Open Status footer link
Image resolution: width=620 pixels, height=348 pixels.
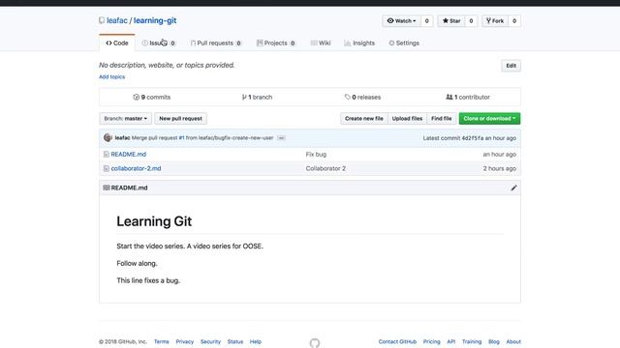point(235,341)
